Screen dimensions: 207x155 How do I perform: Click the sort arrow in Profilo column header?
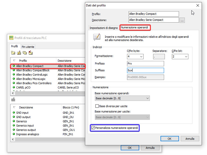point(14,61)
